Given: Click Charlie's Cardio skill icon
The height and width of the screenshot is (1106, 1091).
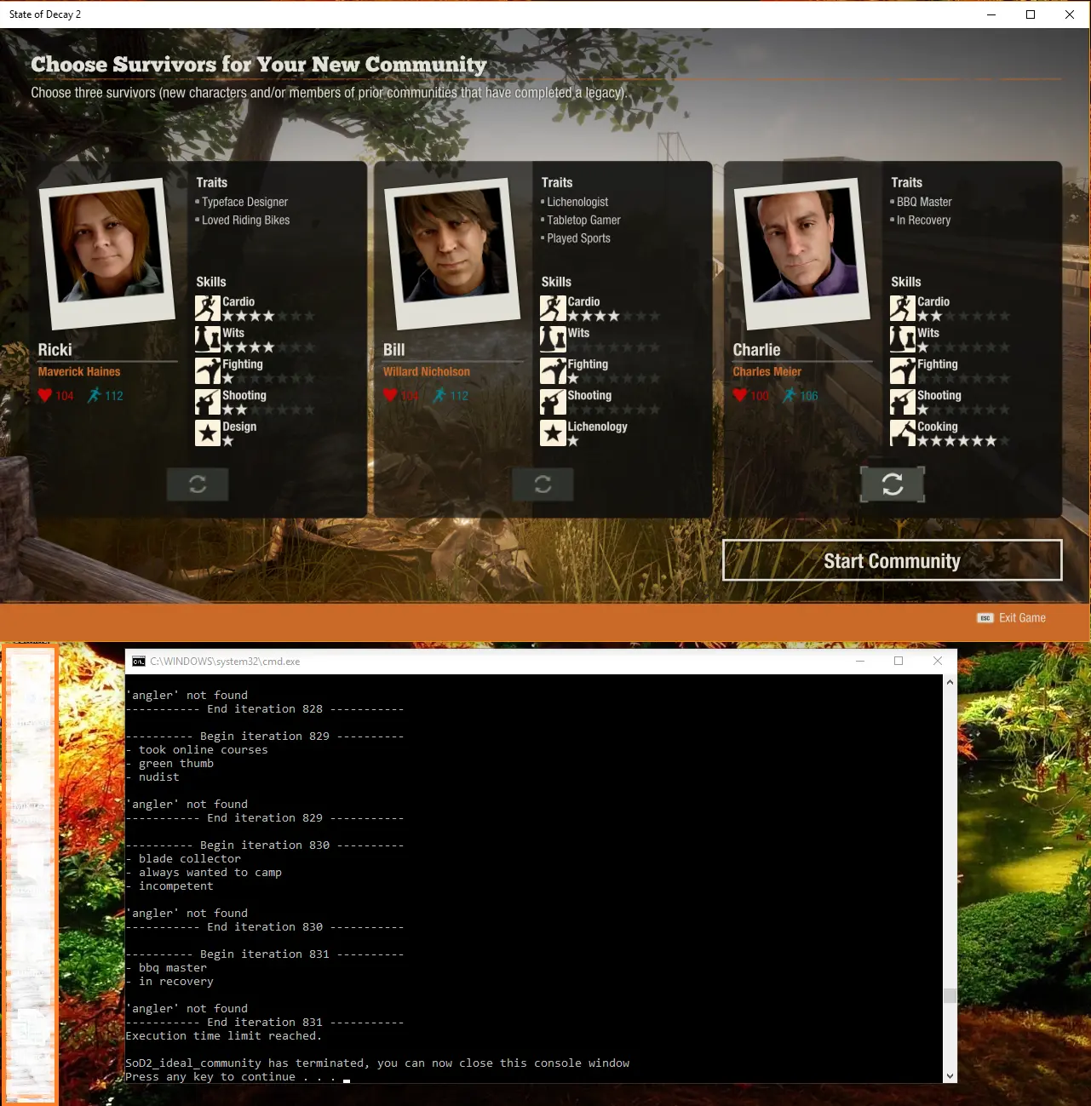Looking at the screenshot, I should pyautogui.click(x=903, y=308).
